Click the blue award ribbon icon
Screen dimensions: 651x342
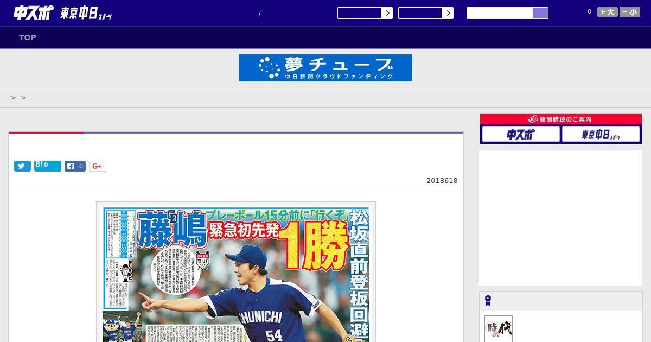488,301
